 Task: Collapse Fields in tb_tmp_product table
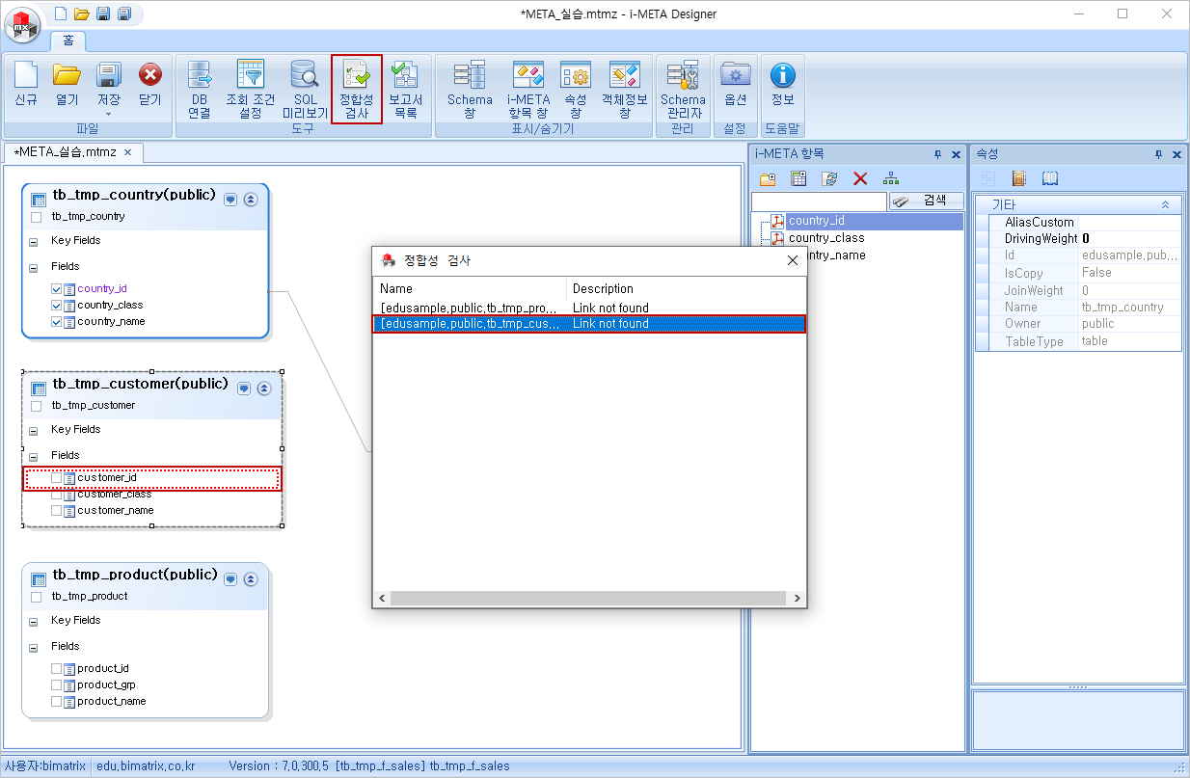(x=33, y=648)
